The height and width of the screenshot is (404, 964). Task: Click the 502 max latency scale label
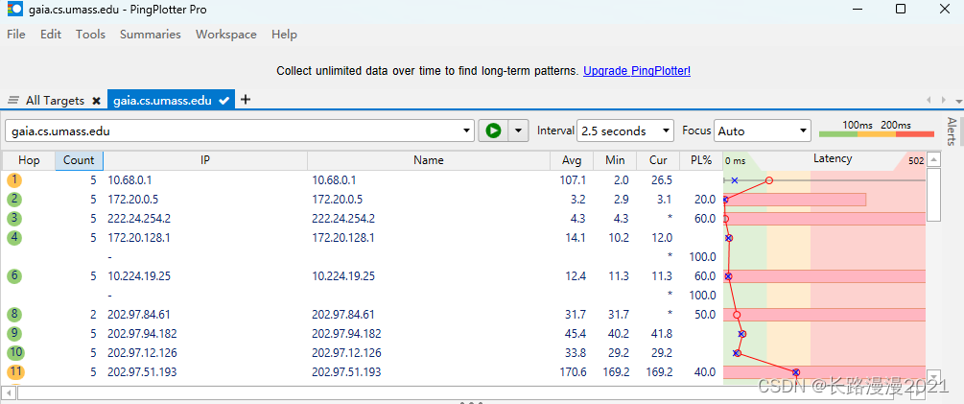[x=916, y=161]
